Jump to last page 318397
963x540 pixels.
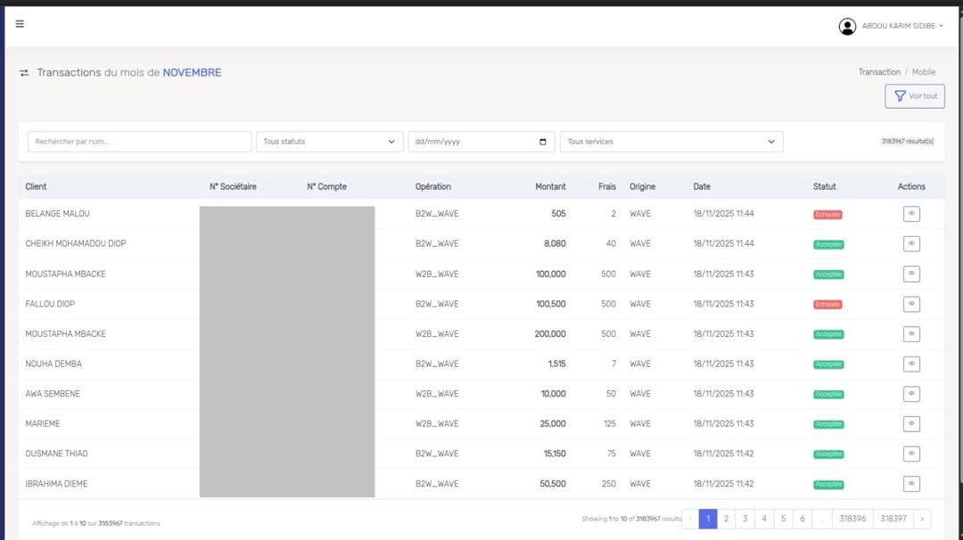click(893, 519)
